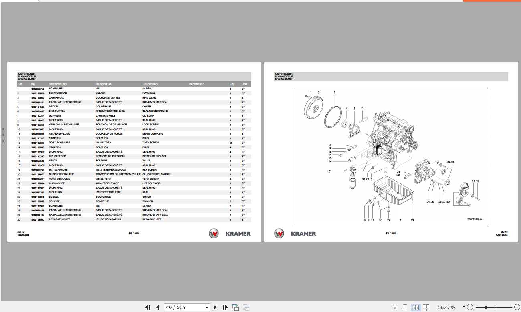
Task: Click the Description column header
Action: coord(150,84)
